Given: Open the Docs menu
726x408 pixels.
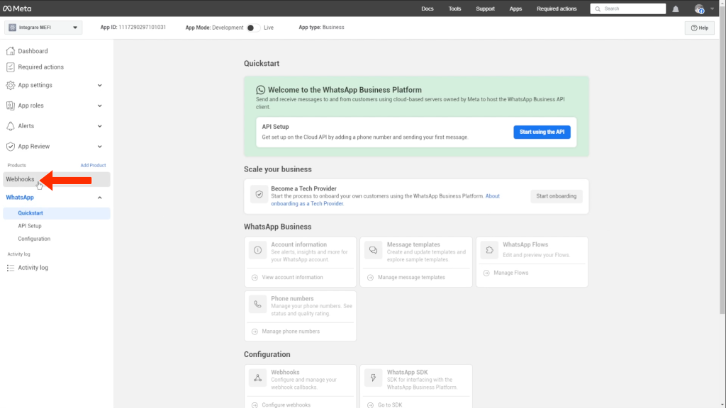Looking at the screenshot, I should tap(428, 8).
